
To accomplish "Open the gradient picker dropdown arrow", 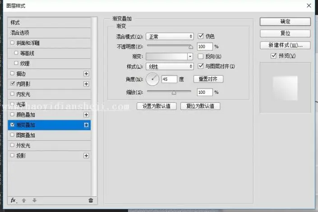I will (x=190, y=56).
